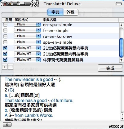Open format dropdown for en-spa-simple
This screenshot has height=129, width=124.
[27, 24]
